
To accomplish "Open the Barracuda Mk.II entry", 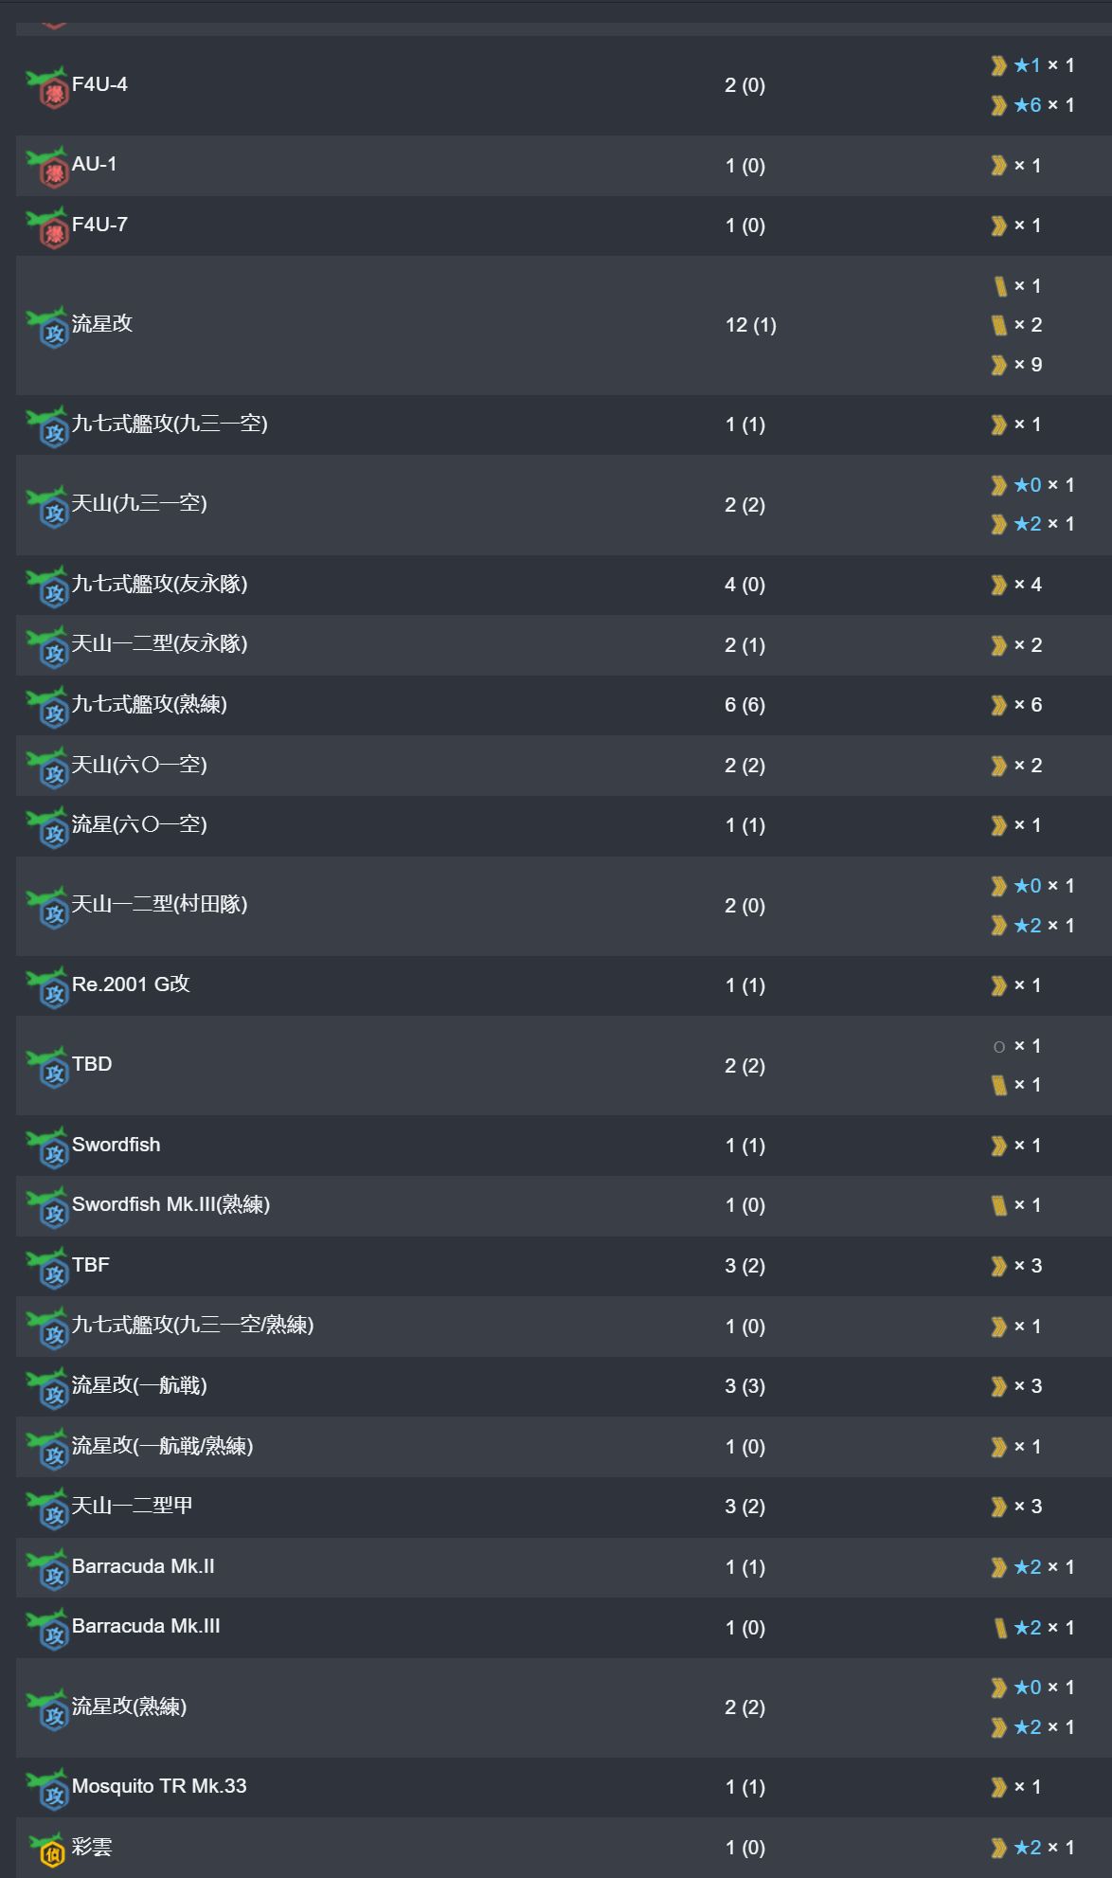I will [143, 1566].
